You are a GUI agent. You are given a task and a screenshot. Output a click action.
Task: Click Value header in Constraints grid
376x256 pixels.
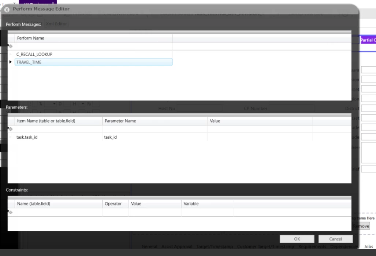point(155,204)
